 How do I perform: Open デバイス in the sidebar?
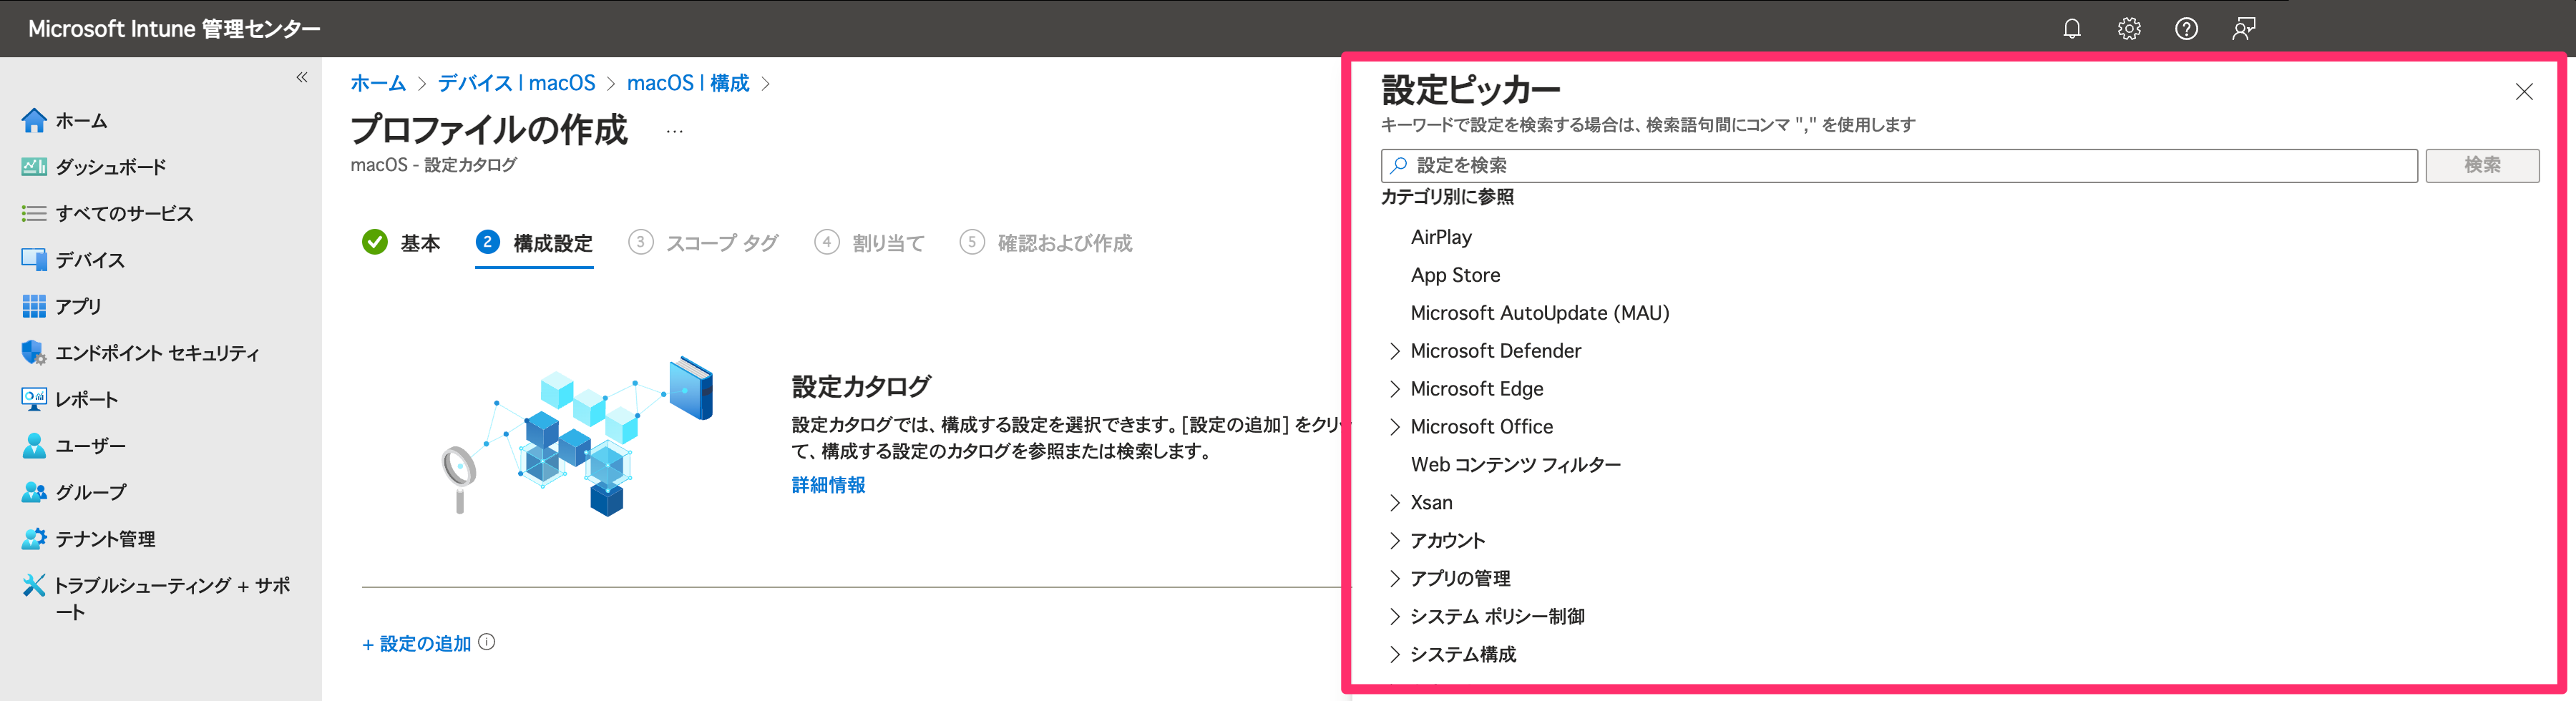pyautogui.click(x=90, y=260)
